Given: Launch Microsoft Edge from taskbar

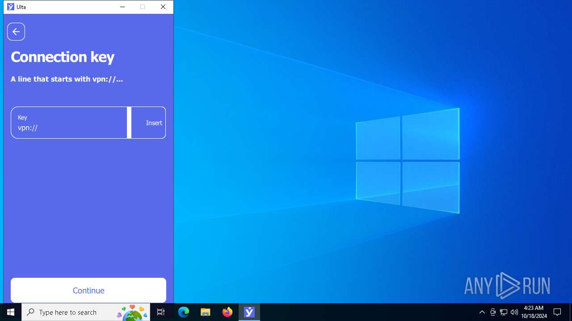Looking at the screenshot, I should pyautogui.click(x=184, y=312).
